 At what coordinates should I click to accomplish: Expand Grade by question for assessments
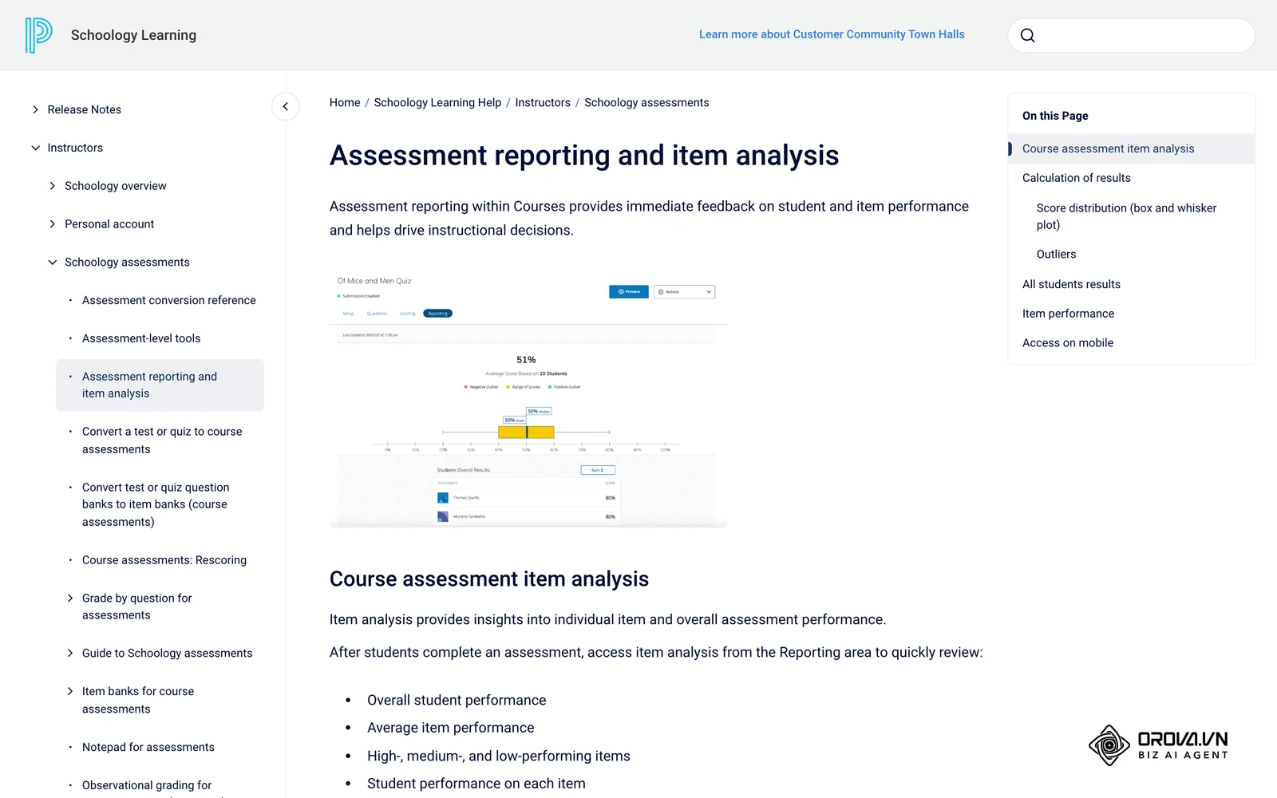pyautogui.click(x=70, y=598)
